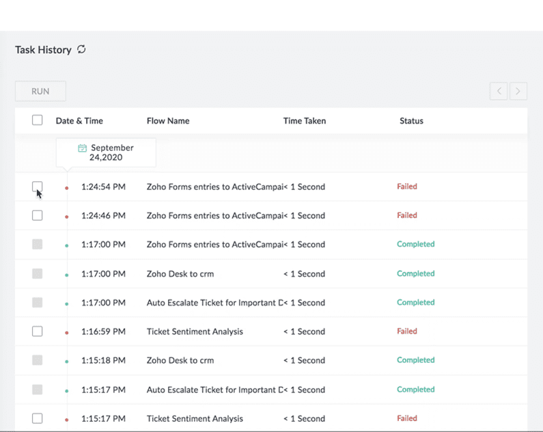Click the green status dot at 1:15:18 PM
The image size is (543, 432).
(x=66, y=362)
